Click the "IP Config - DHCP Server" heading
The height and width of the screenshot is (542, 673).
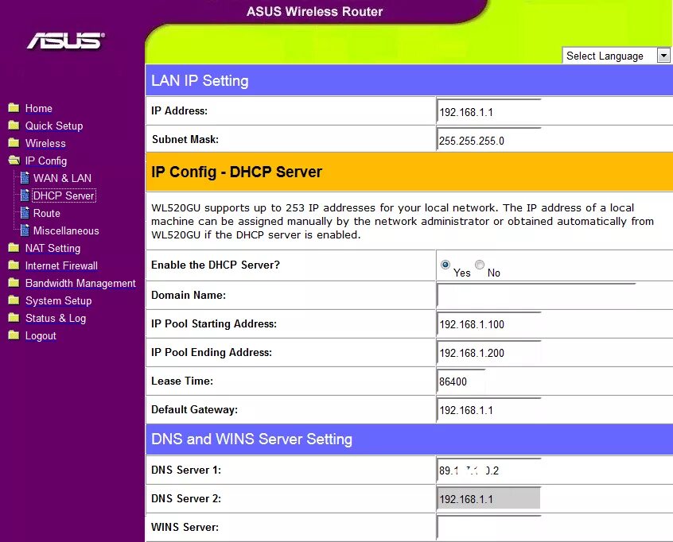coord(236,172)
